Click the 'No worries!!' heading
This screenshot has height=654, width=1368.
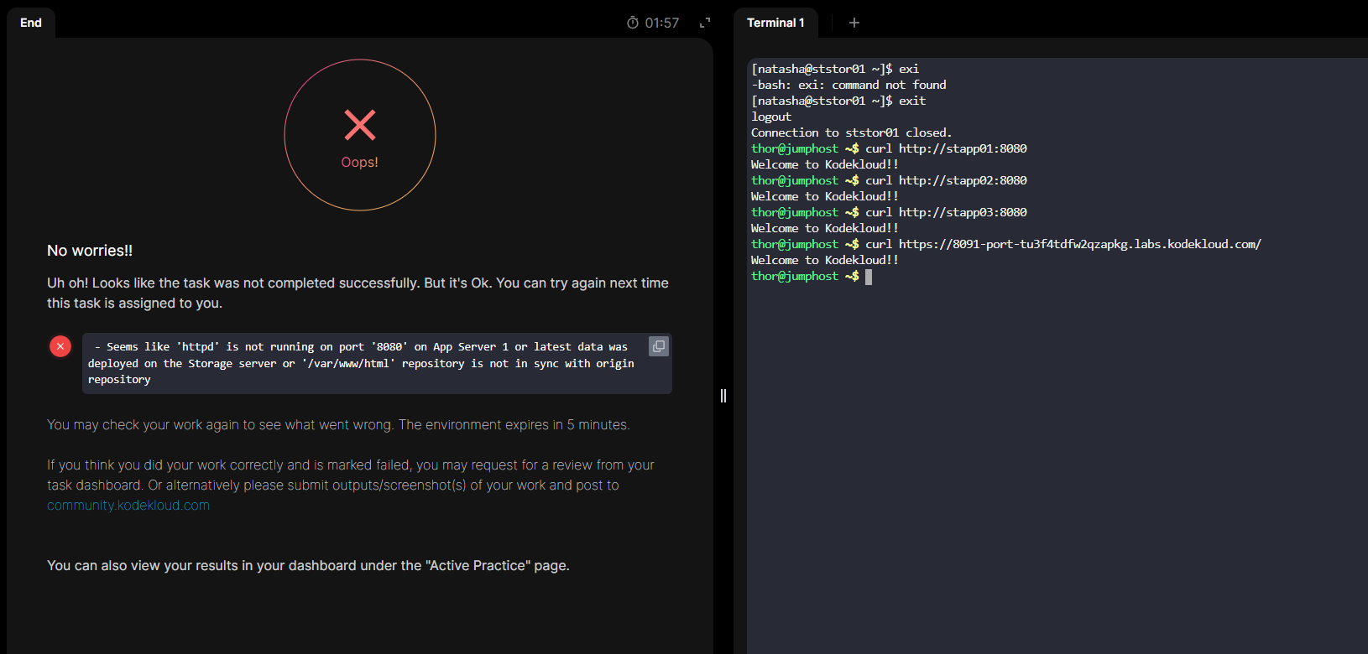[90, 251]
